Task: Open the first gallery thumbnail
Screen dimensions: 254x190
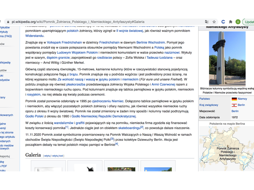Action: (48, 169)
